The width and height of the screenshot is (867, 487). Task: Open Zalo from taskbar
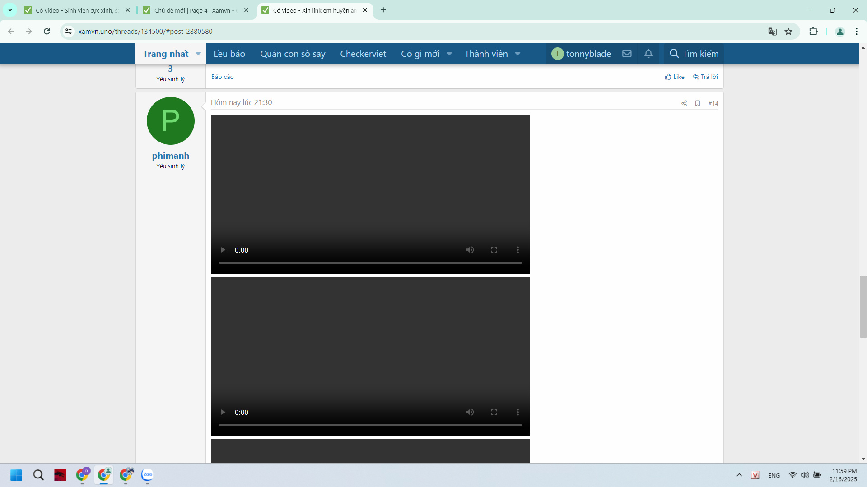pos(147,475)
